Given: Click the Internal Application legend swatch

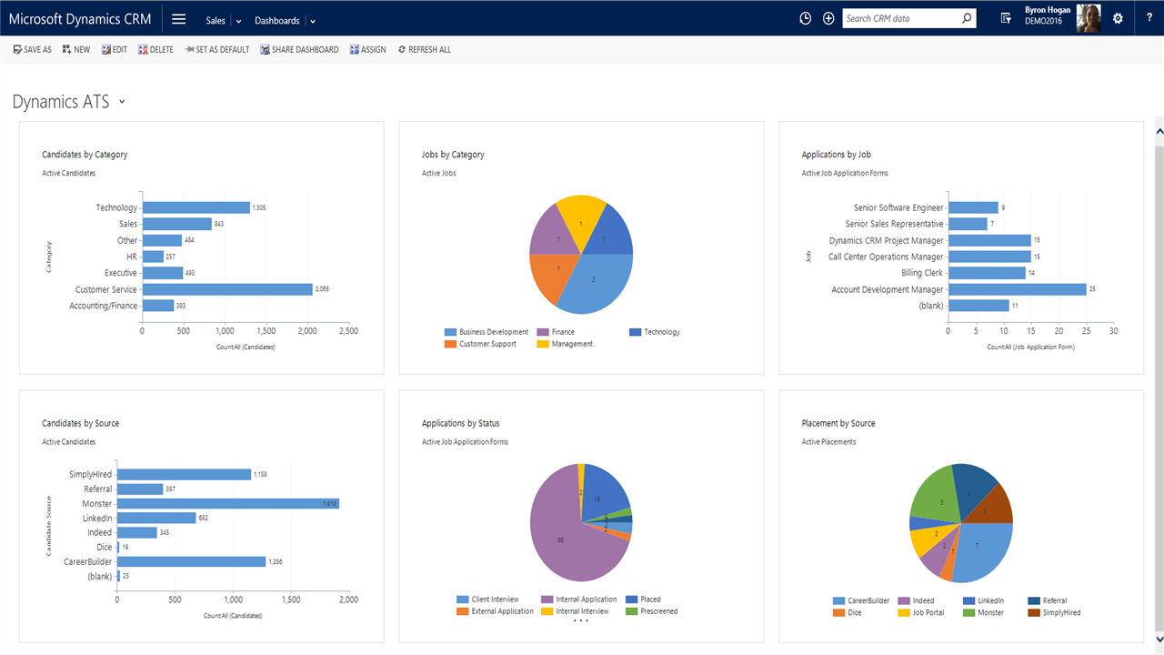Looking at the screenshot, I should [x=547, y=600].
